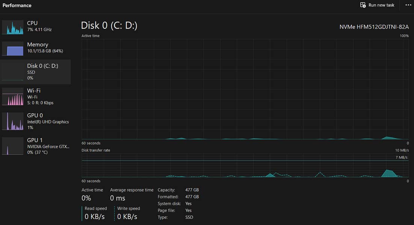Click the Disk 0 (C: D:) heading

coord(109,25)
